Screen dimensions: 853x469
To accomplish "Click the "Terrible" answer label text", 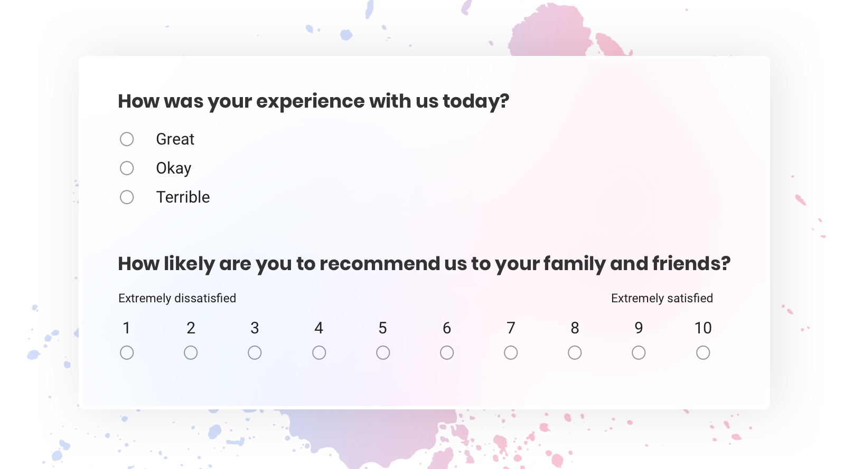I will (x=182, y=197).
